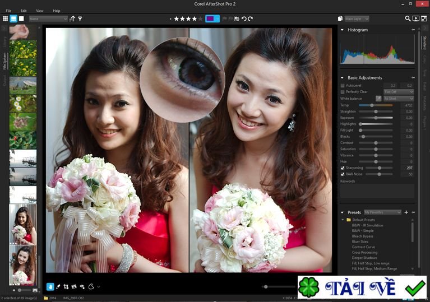430x302 pixels.
Task: Apply the Bleach Bypass preset
Action: coord(362,236)
